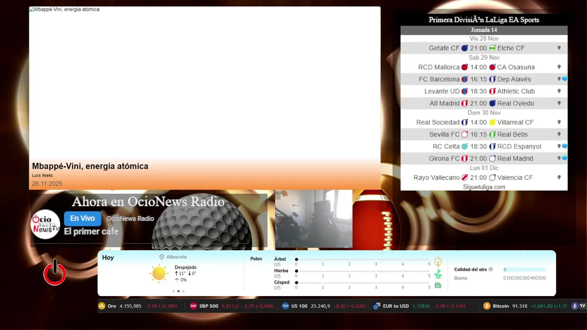This screenshot has height=330, width=587.
Task: Open the EUR to USD ticker entry
Action: coord(419,306)
